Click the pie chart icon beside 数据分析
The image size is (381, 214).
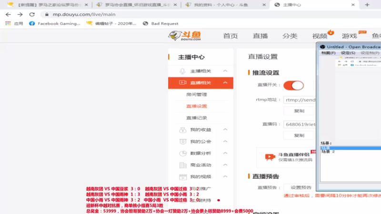coord(183,153)
